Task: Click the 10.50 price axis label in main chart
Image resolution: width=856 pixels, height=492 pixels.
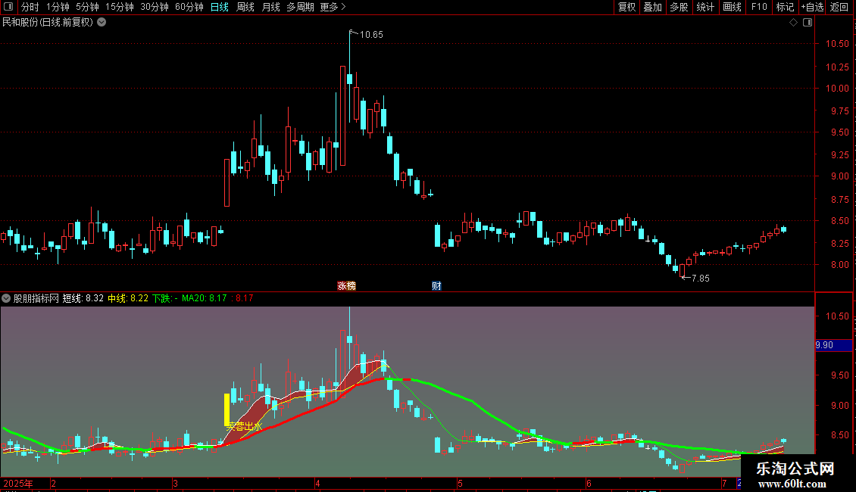Action: tap(837, 44)
